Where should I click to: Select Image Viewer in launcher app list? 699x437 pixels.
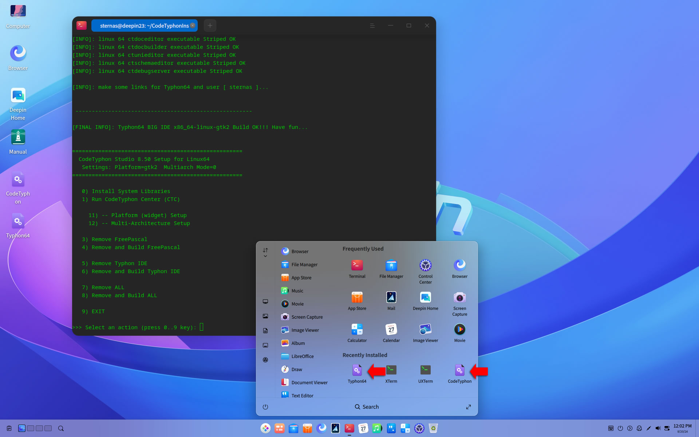tap(306, 330)
